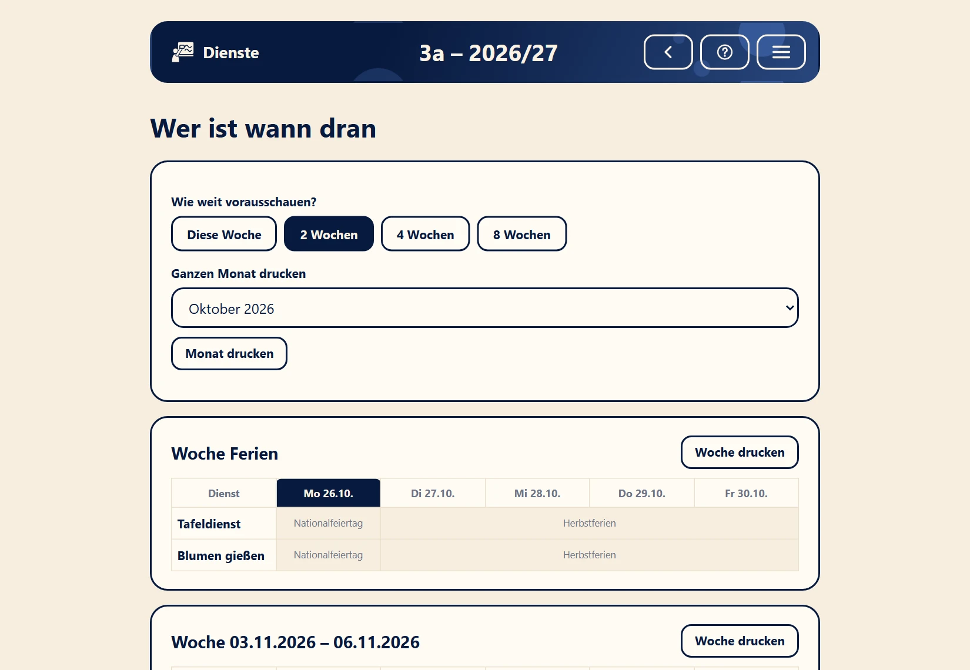Click the Monat drucken button
The width and height of the screenshot is (970, 670).
[229, 354]
